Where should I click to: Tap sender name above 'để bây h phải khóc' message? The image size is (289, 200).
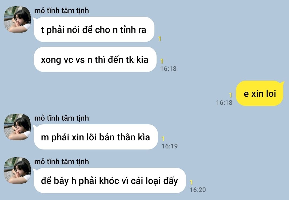(62, 161)
